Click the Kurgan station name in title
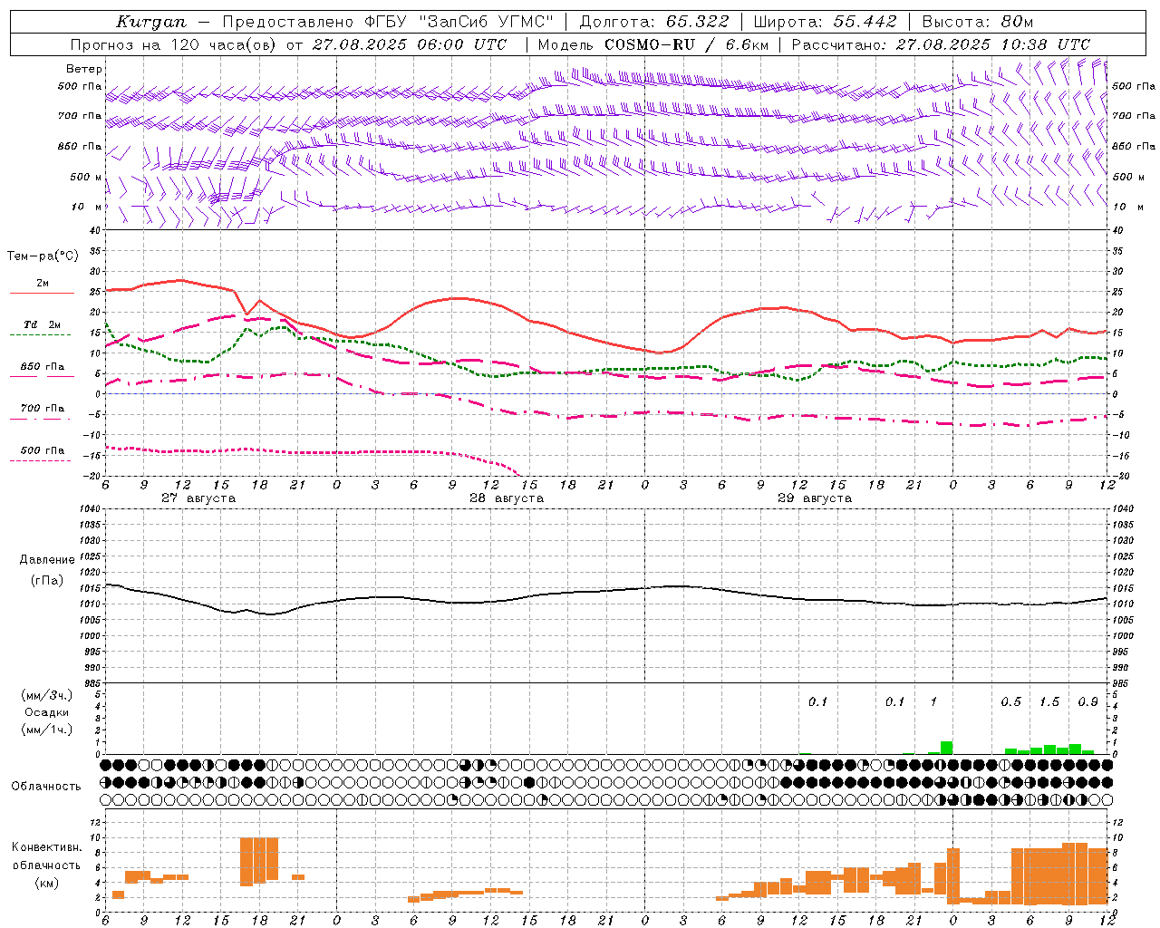 (151, 22)
